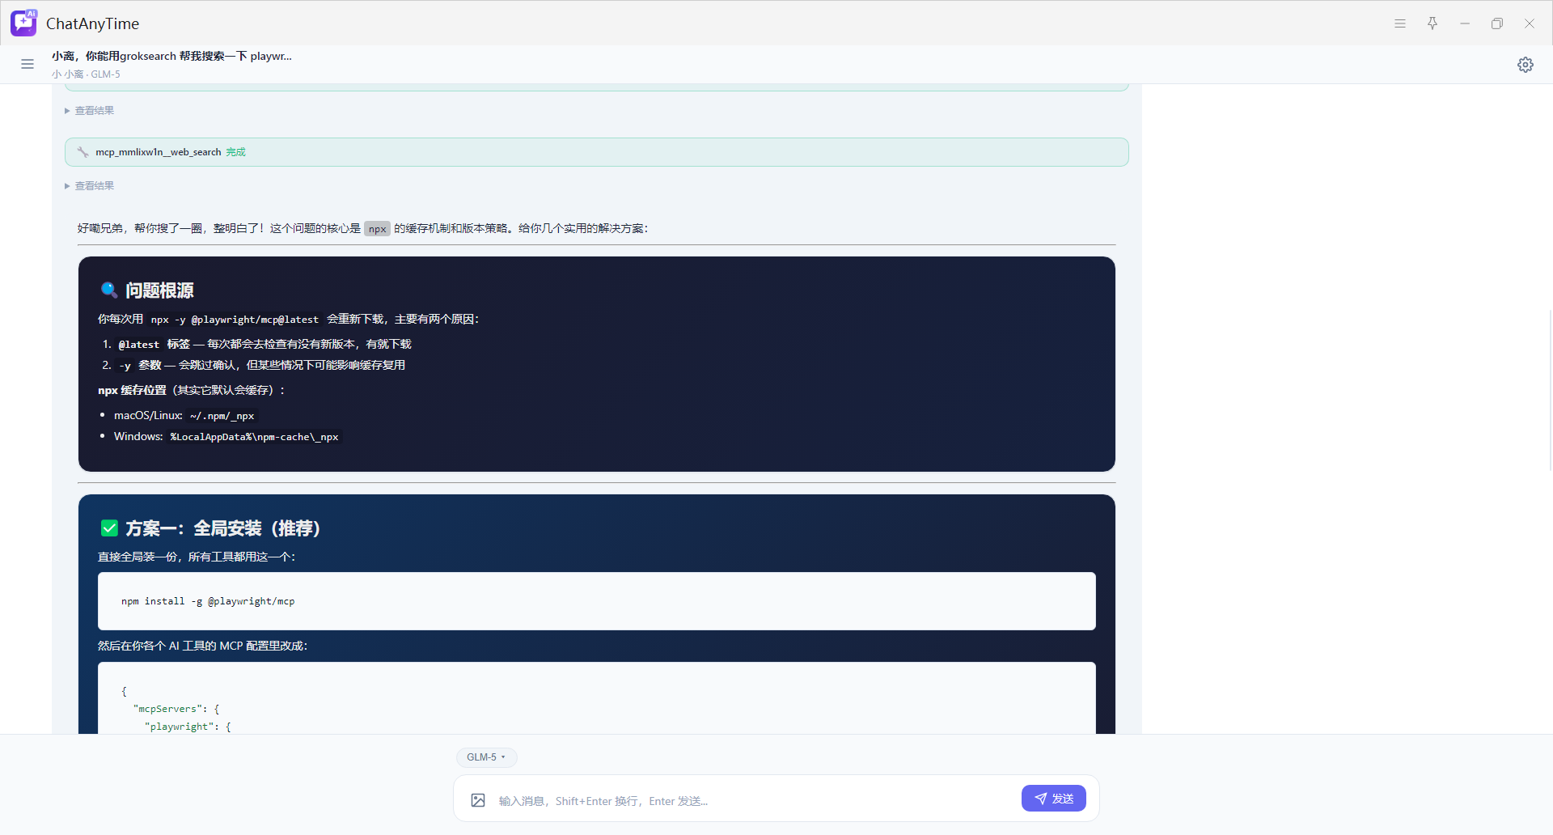
Task: Click the magnifier icon beside 问题根源
Action: click(x=109, y=290)
